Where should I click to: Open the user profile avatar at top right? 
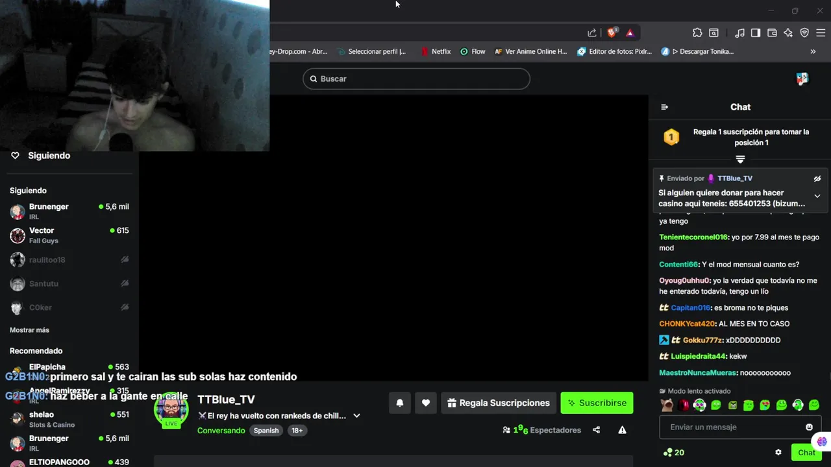click(x=802, y=78)
